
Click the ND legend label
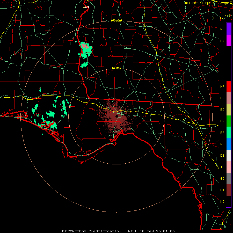(x=222, y=201)
